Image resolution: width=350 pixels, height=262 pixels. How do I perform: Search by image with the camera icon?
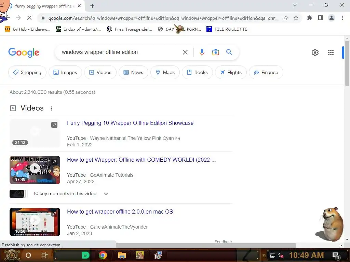pos(215,52)
